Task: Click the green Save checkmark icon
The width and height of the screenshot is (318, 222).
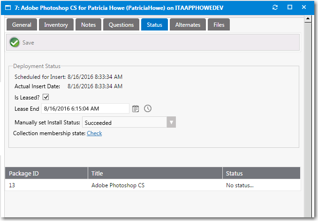Action: coord(15,42)
